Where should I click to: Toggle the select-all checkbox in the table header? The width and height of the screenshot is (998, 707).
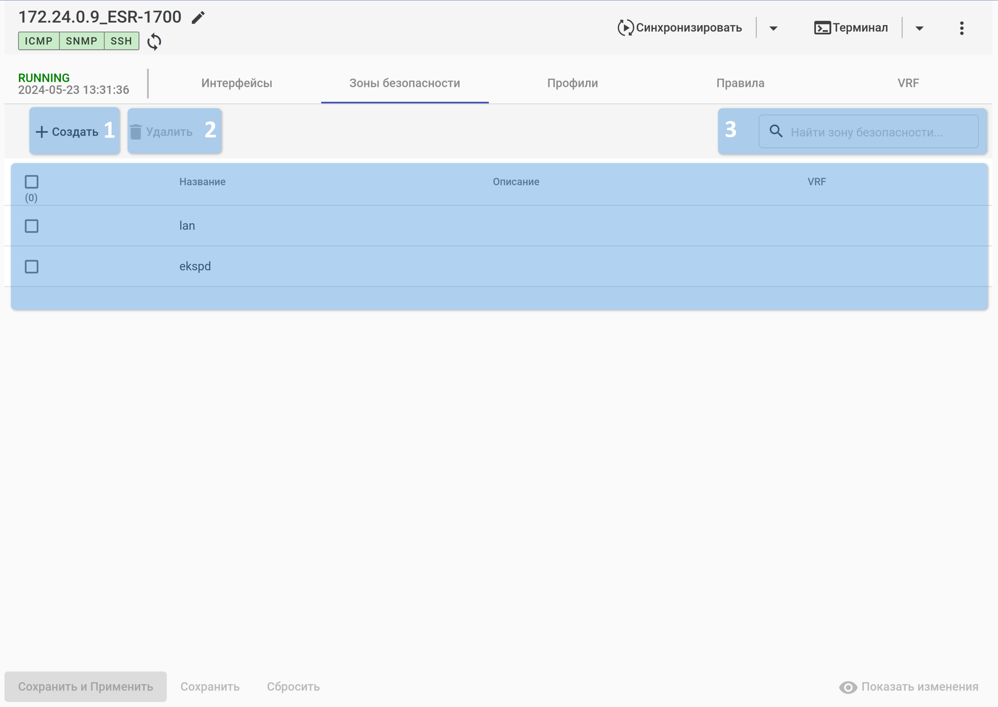coord(31,182)
